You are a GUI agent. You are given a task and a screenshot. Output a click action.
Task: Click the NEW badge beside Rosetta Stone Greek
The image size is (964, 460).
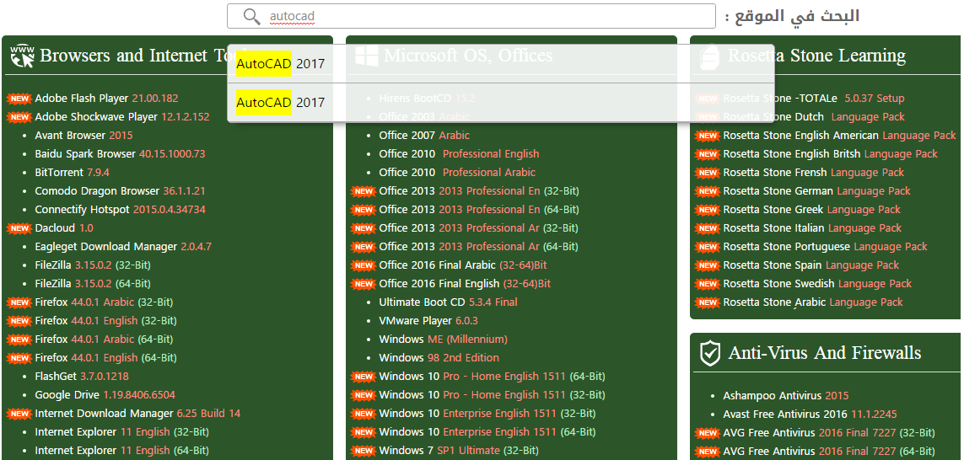click(708, 210)
